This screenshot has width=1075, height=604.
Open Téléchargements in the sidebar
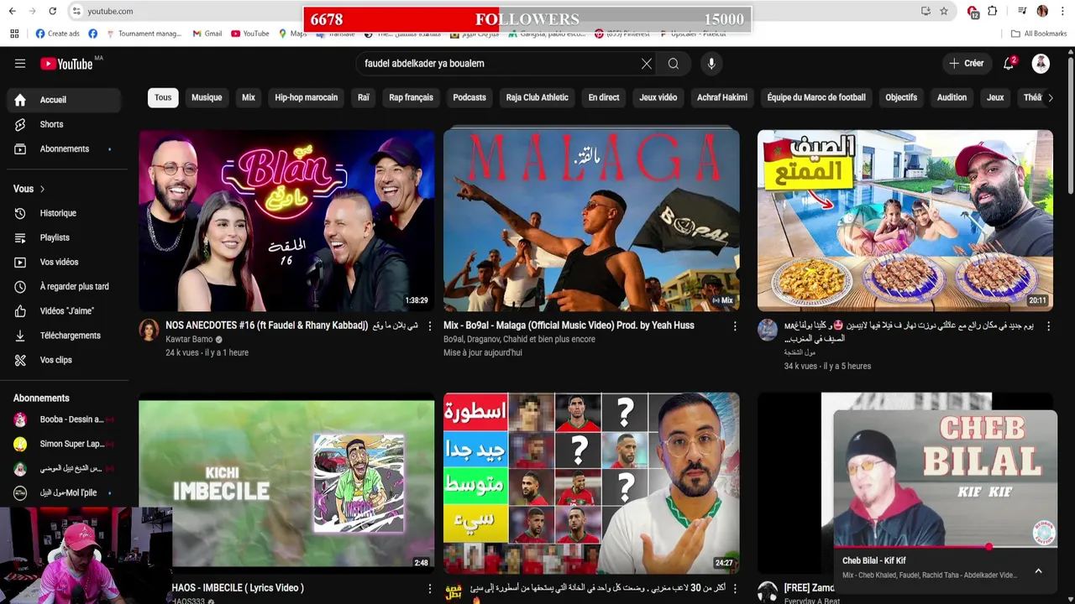click(64, 336)
